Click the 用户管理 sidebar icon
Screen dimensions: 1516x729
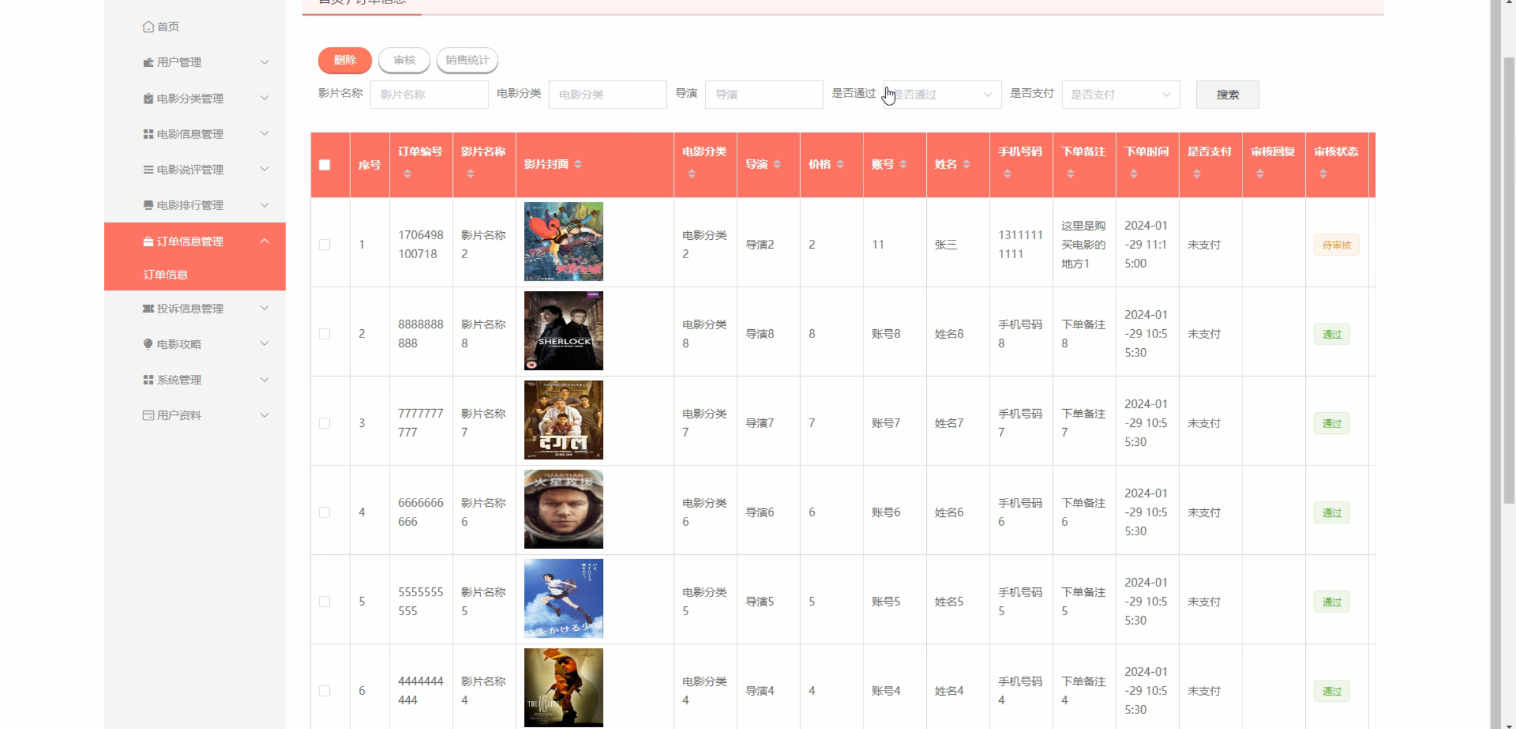coord(148,62)
